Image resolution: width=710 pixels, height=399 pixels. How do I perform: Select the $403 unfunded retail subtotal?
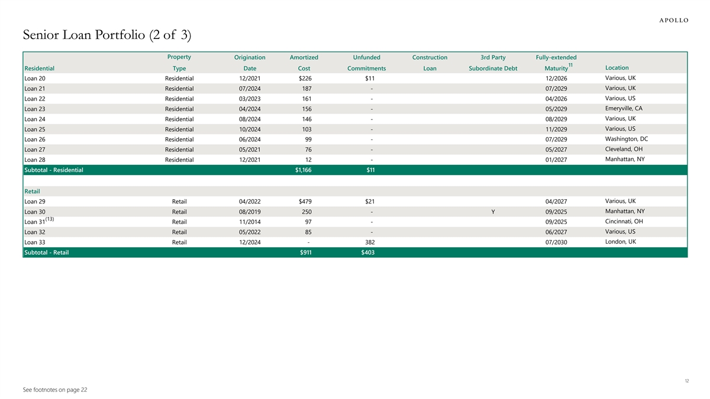367,253
